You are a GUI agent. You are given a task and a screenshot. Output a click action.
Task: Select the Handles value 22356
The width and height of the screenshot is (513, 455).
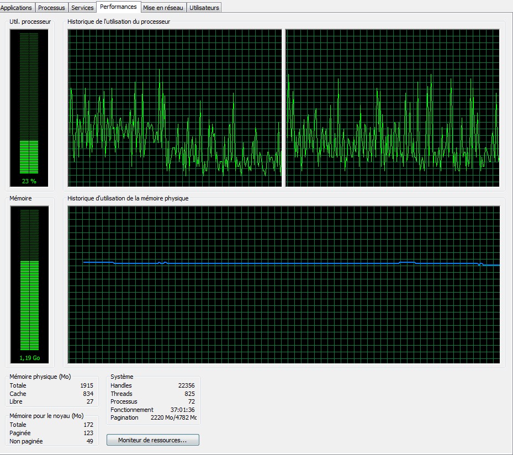pyautogui.click(x=187, y=385)
